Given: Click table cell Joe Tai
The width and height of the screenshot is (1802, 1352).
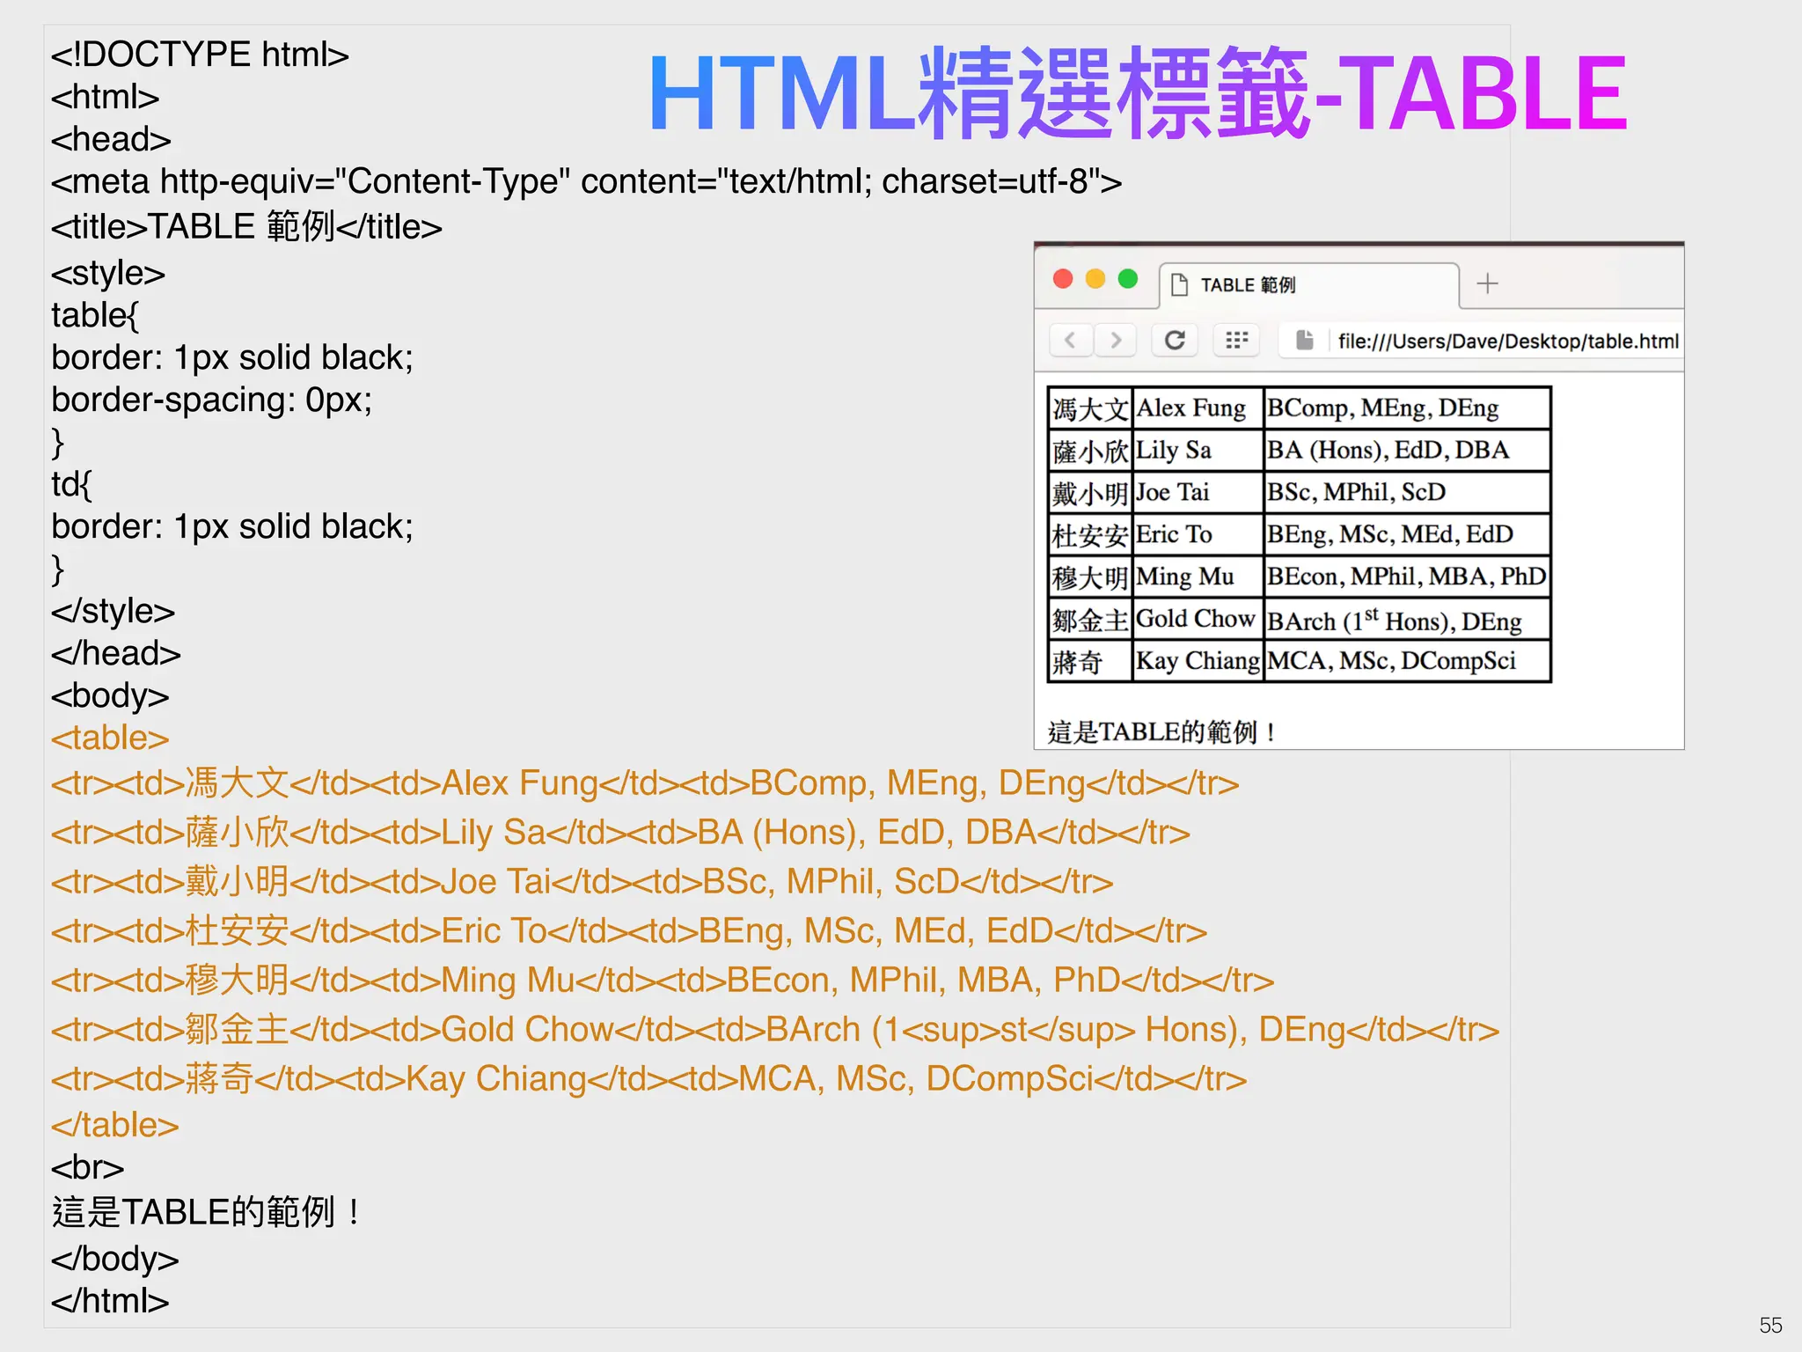Looking at the screenshot, I should pyautogui.click(x=1198, y=493).
